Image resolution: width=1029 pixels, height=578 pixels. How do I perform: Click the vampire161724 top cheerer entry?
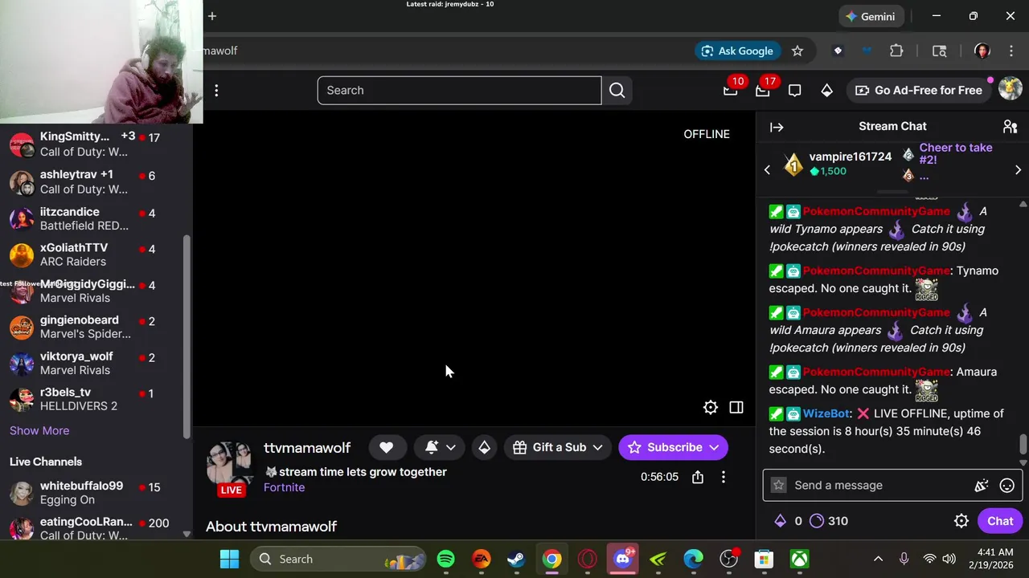[x=837, y=164]
